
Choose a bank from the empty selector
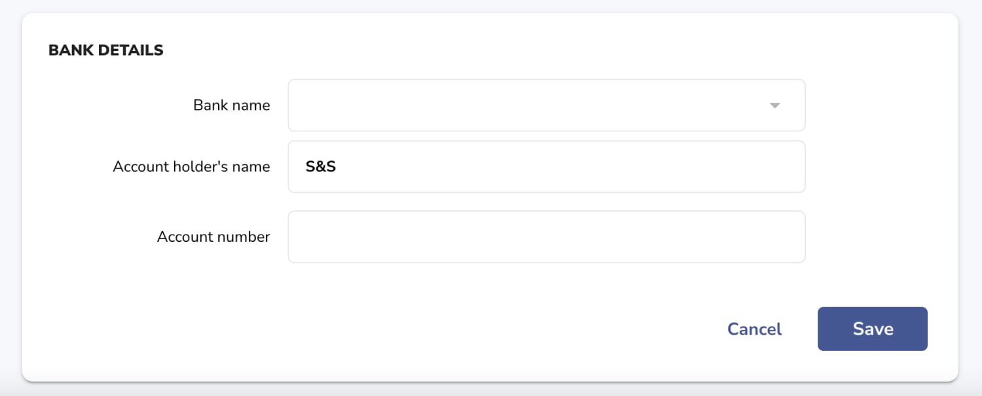(x=547, y=105)
